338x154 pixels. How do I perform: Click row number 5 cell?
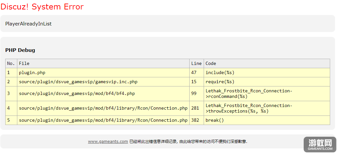(11, 120)
